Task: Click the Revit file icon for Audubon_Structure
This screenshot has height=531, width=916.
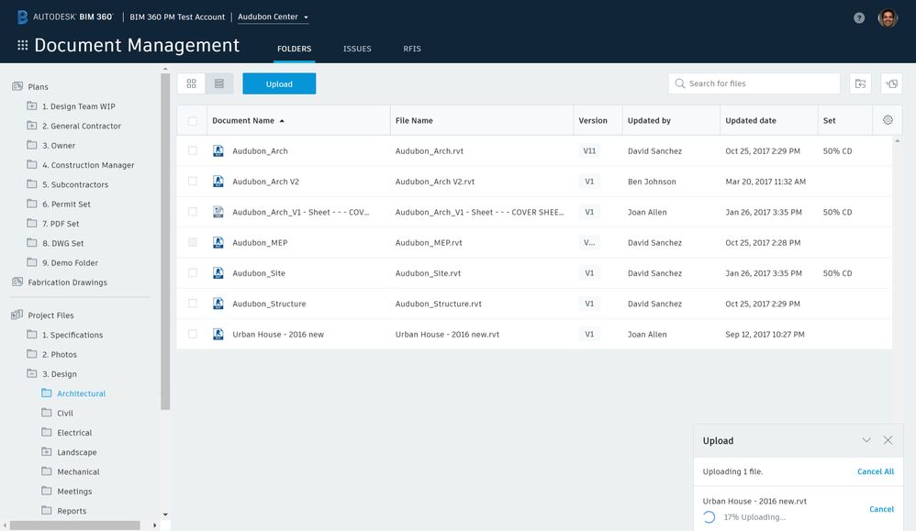Action: pos(218,304)
